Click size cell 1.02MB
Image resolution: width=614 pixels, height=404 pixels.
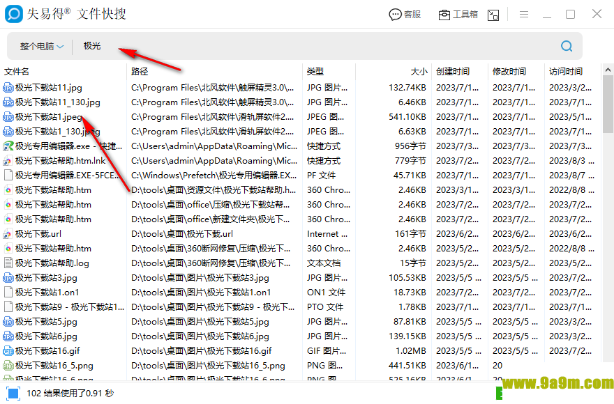412,351
